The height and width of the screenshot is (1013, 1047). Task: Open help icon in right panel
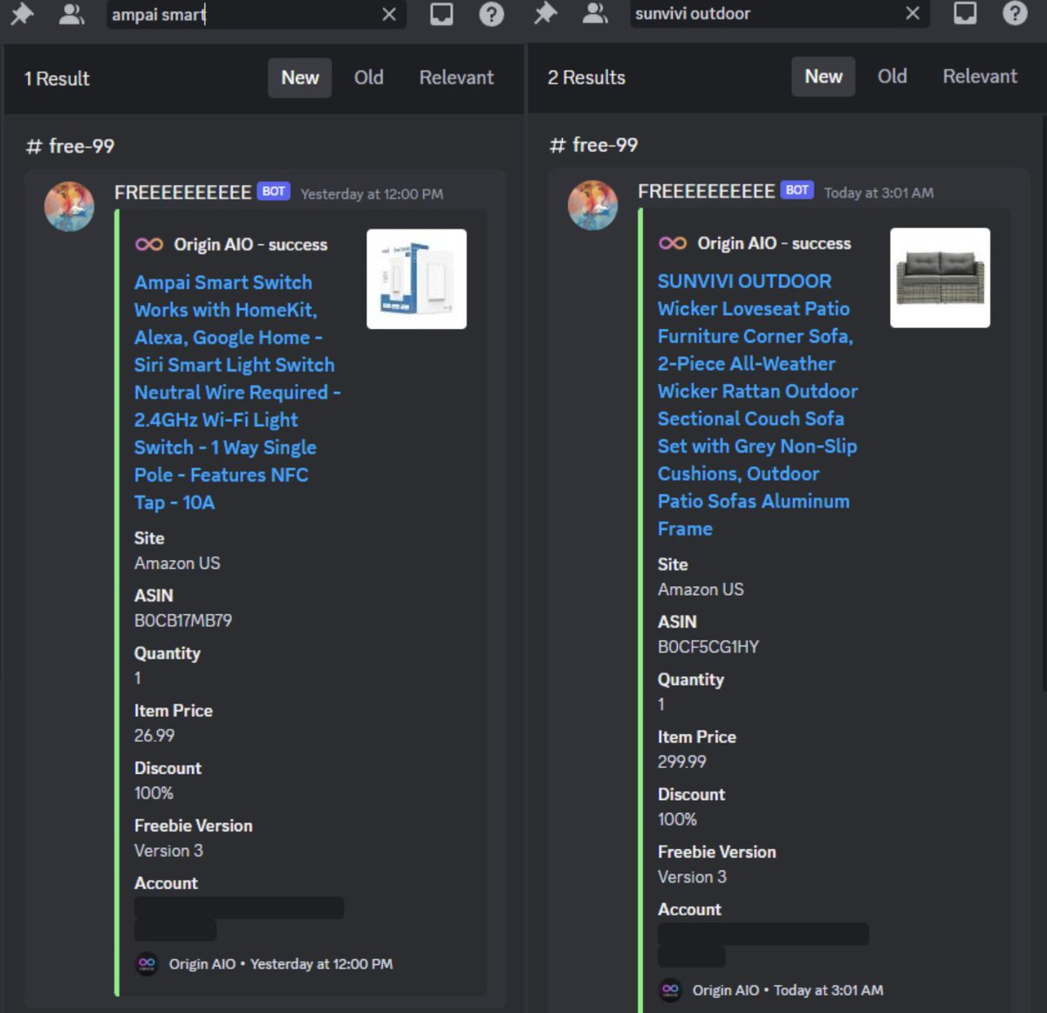pyautogui.click(x=1015, y=13)
